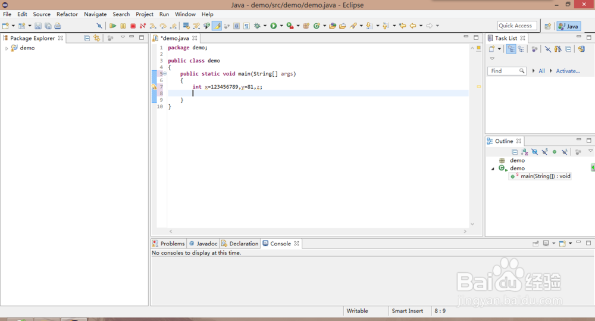This screenshot has height=321, width=595.
Task: Open Outline view menu triangle
Action: [x=590, y=151]
